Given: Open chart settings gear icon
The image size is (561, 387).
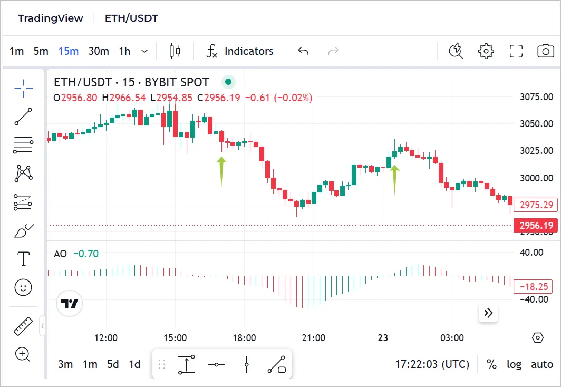Looking at the screenshot, I should [486, 51].
